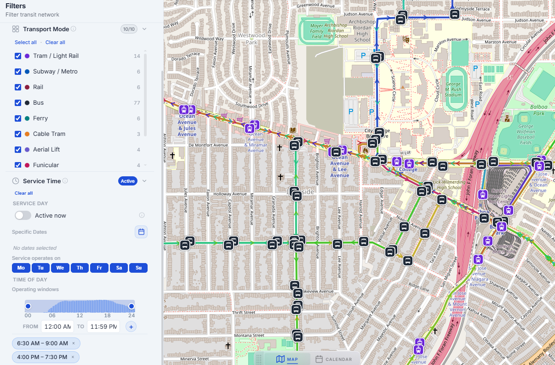Open the Service Time info icon

(x=65, y=181)
